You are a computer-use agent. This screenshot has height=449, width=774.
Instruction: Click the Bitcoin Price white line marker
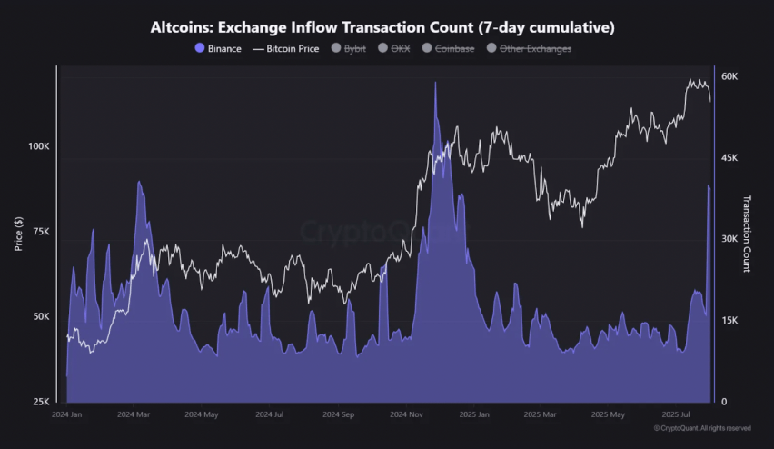coord(257,48)
